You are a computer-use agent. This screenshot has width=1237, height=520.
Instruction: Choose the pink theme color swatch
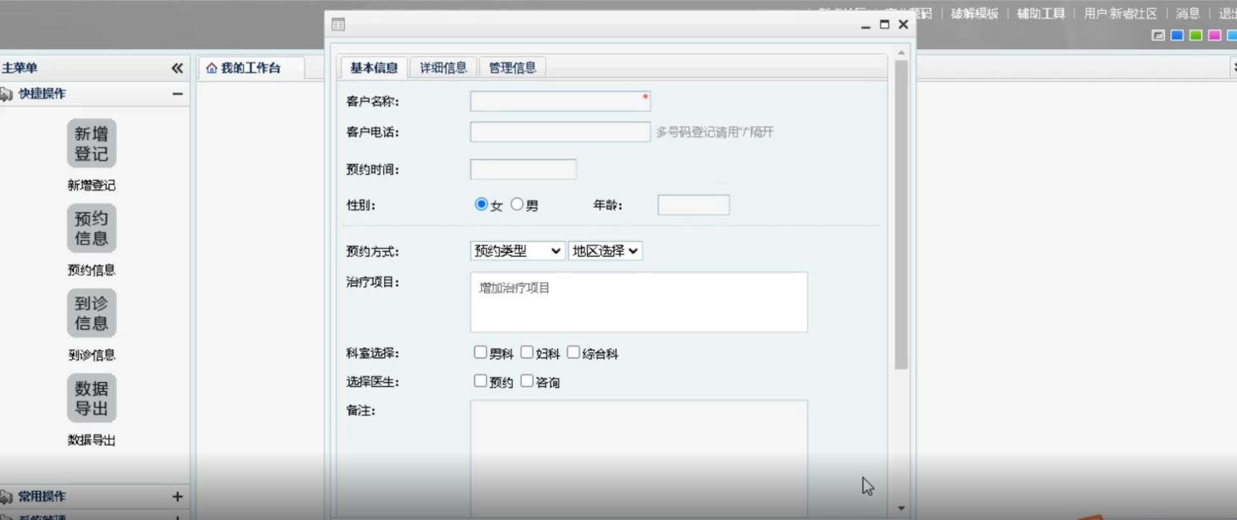(x=1215, y=35)
